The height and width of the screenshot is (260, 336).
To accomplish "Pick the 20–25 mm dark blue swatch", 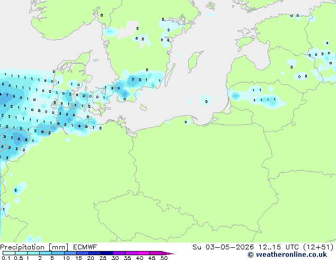I will pyautogui.click(x=95, y=253).
